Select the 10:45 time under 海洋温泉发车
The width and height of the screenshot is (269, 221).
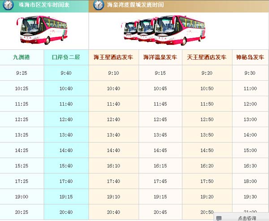pos(160,88)
